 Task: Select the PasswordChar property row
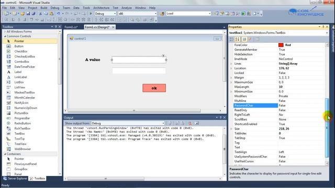pyautogui.click(x=280, y=105)
